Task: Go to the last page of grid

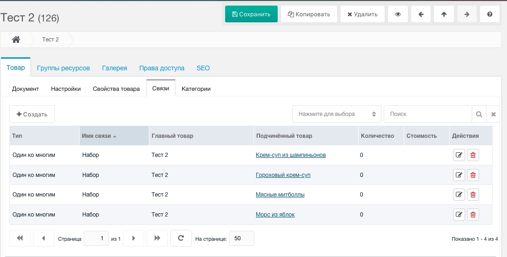Action: [157, 238]
